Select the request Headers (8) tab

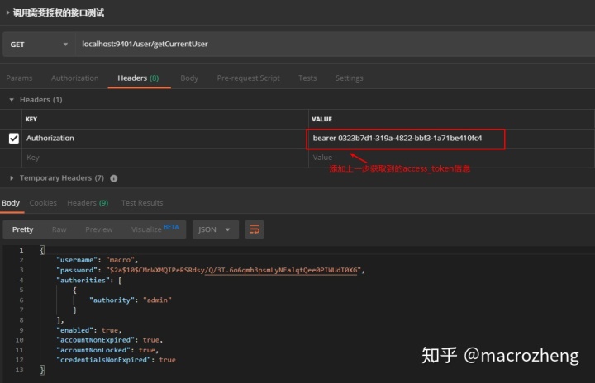point(138,78)
